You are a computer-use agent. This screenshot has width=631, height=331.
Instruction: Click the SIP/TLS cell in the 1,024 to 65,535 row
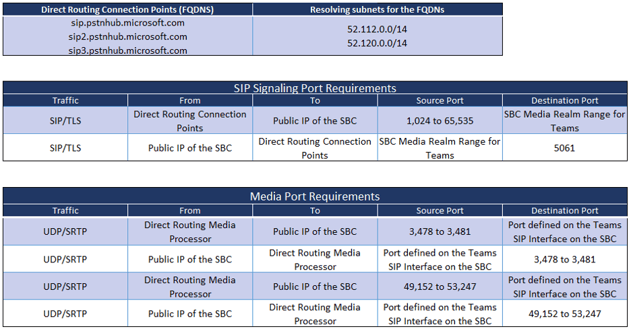coord(65,121)
